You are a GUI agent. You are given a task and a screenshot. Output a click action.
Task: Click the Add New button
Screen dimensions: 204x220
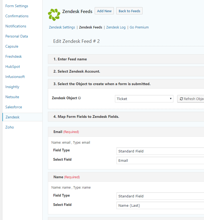click(104, 11)
